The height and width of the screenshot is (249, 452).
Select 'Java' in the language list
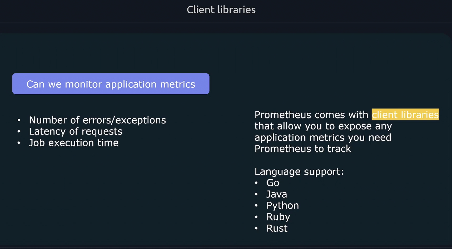tap(277, 194)
